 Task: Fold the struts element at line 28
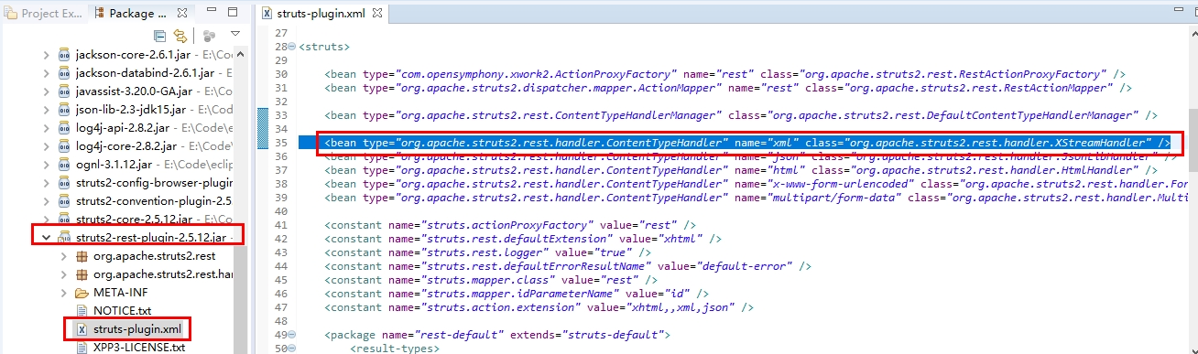coord(292,46)
